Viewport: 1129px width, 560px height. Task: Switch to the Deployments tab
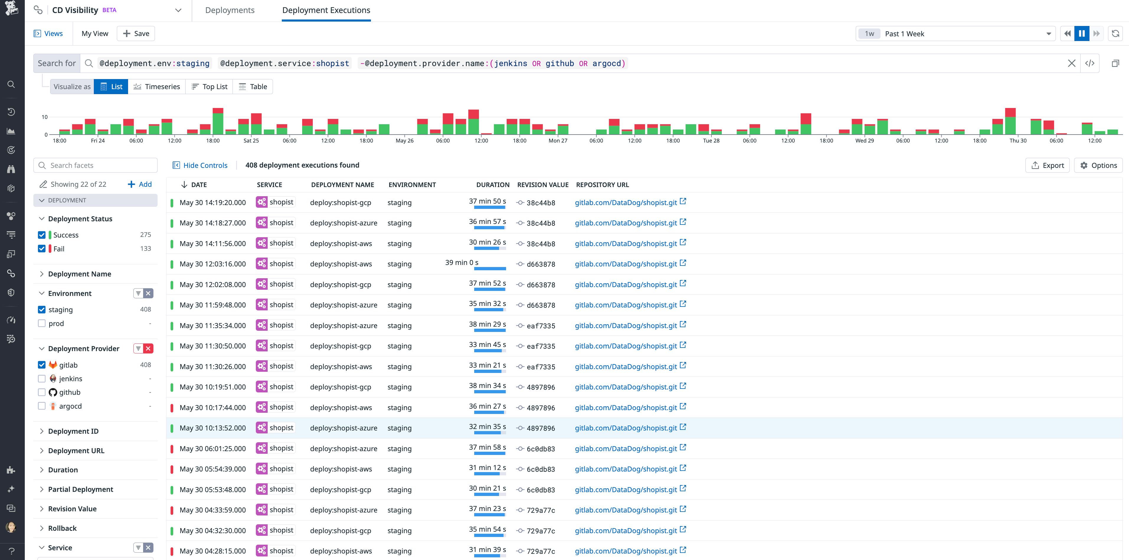(230, 10)
